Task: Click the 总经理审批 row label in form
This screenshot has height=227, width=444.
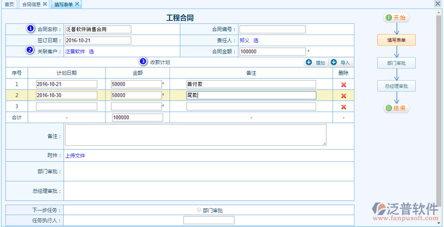Action: [47, 191]
